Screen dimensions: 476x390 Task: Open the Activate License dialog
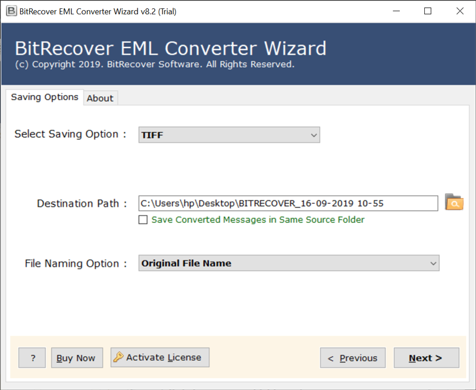160,357
